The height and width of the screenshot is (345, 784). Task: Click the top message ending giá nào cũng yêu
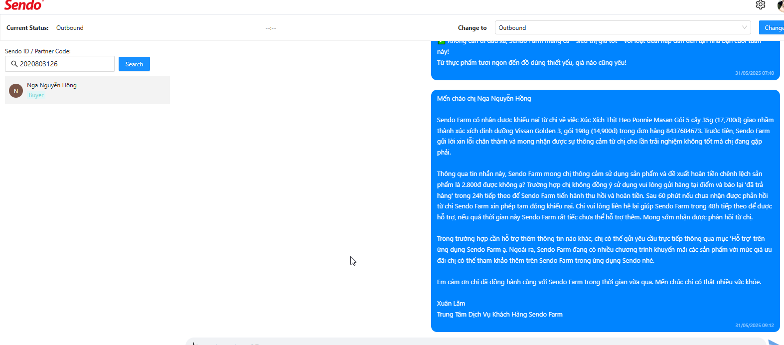[605, 60]
